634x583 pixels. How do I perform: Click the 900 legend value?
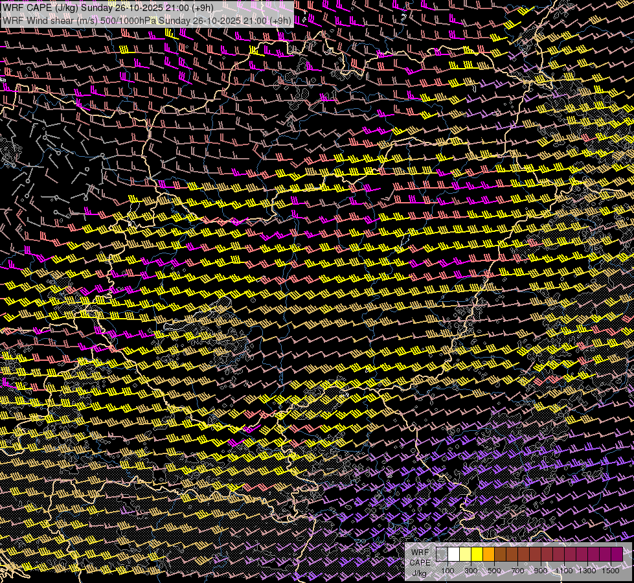[x=541, y=571]
